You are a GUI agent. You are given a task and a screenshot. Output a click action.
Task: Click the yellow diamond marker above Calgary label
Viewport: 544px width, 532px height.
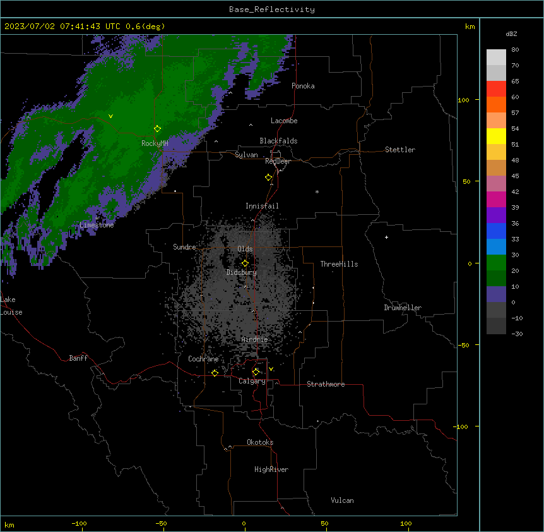coord(256,372)
